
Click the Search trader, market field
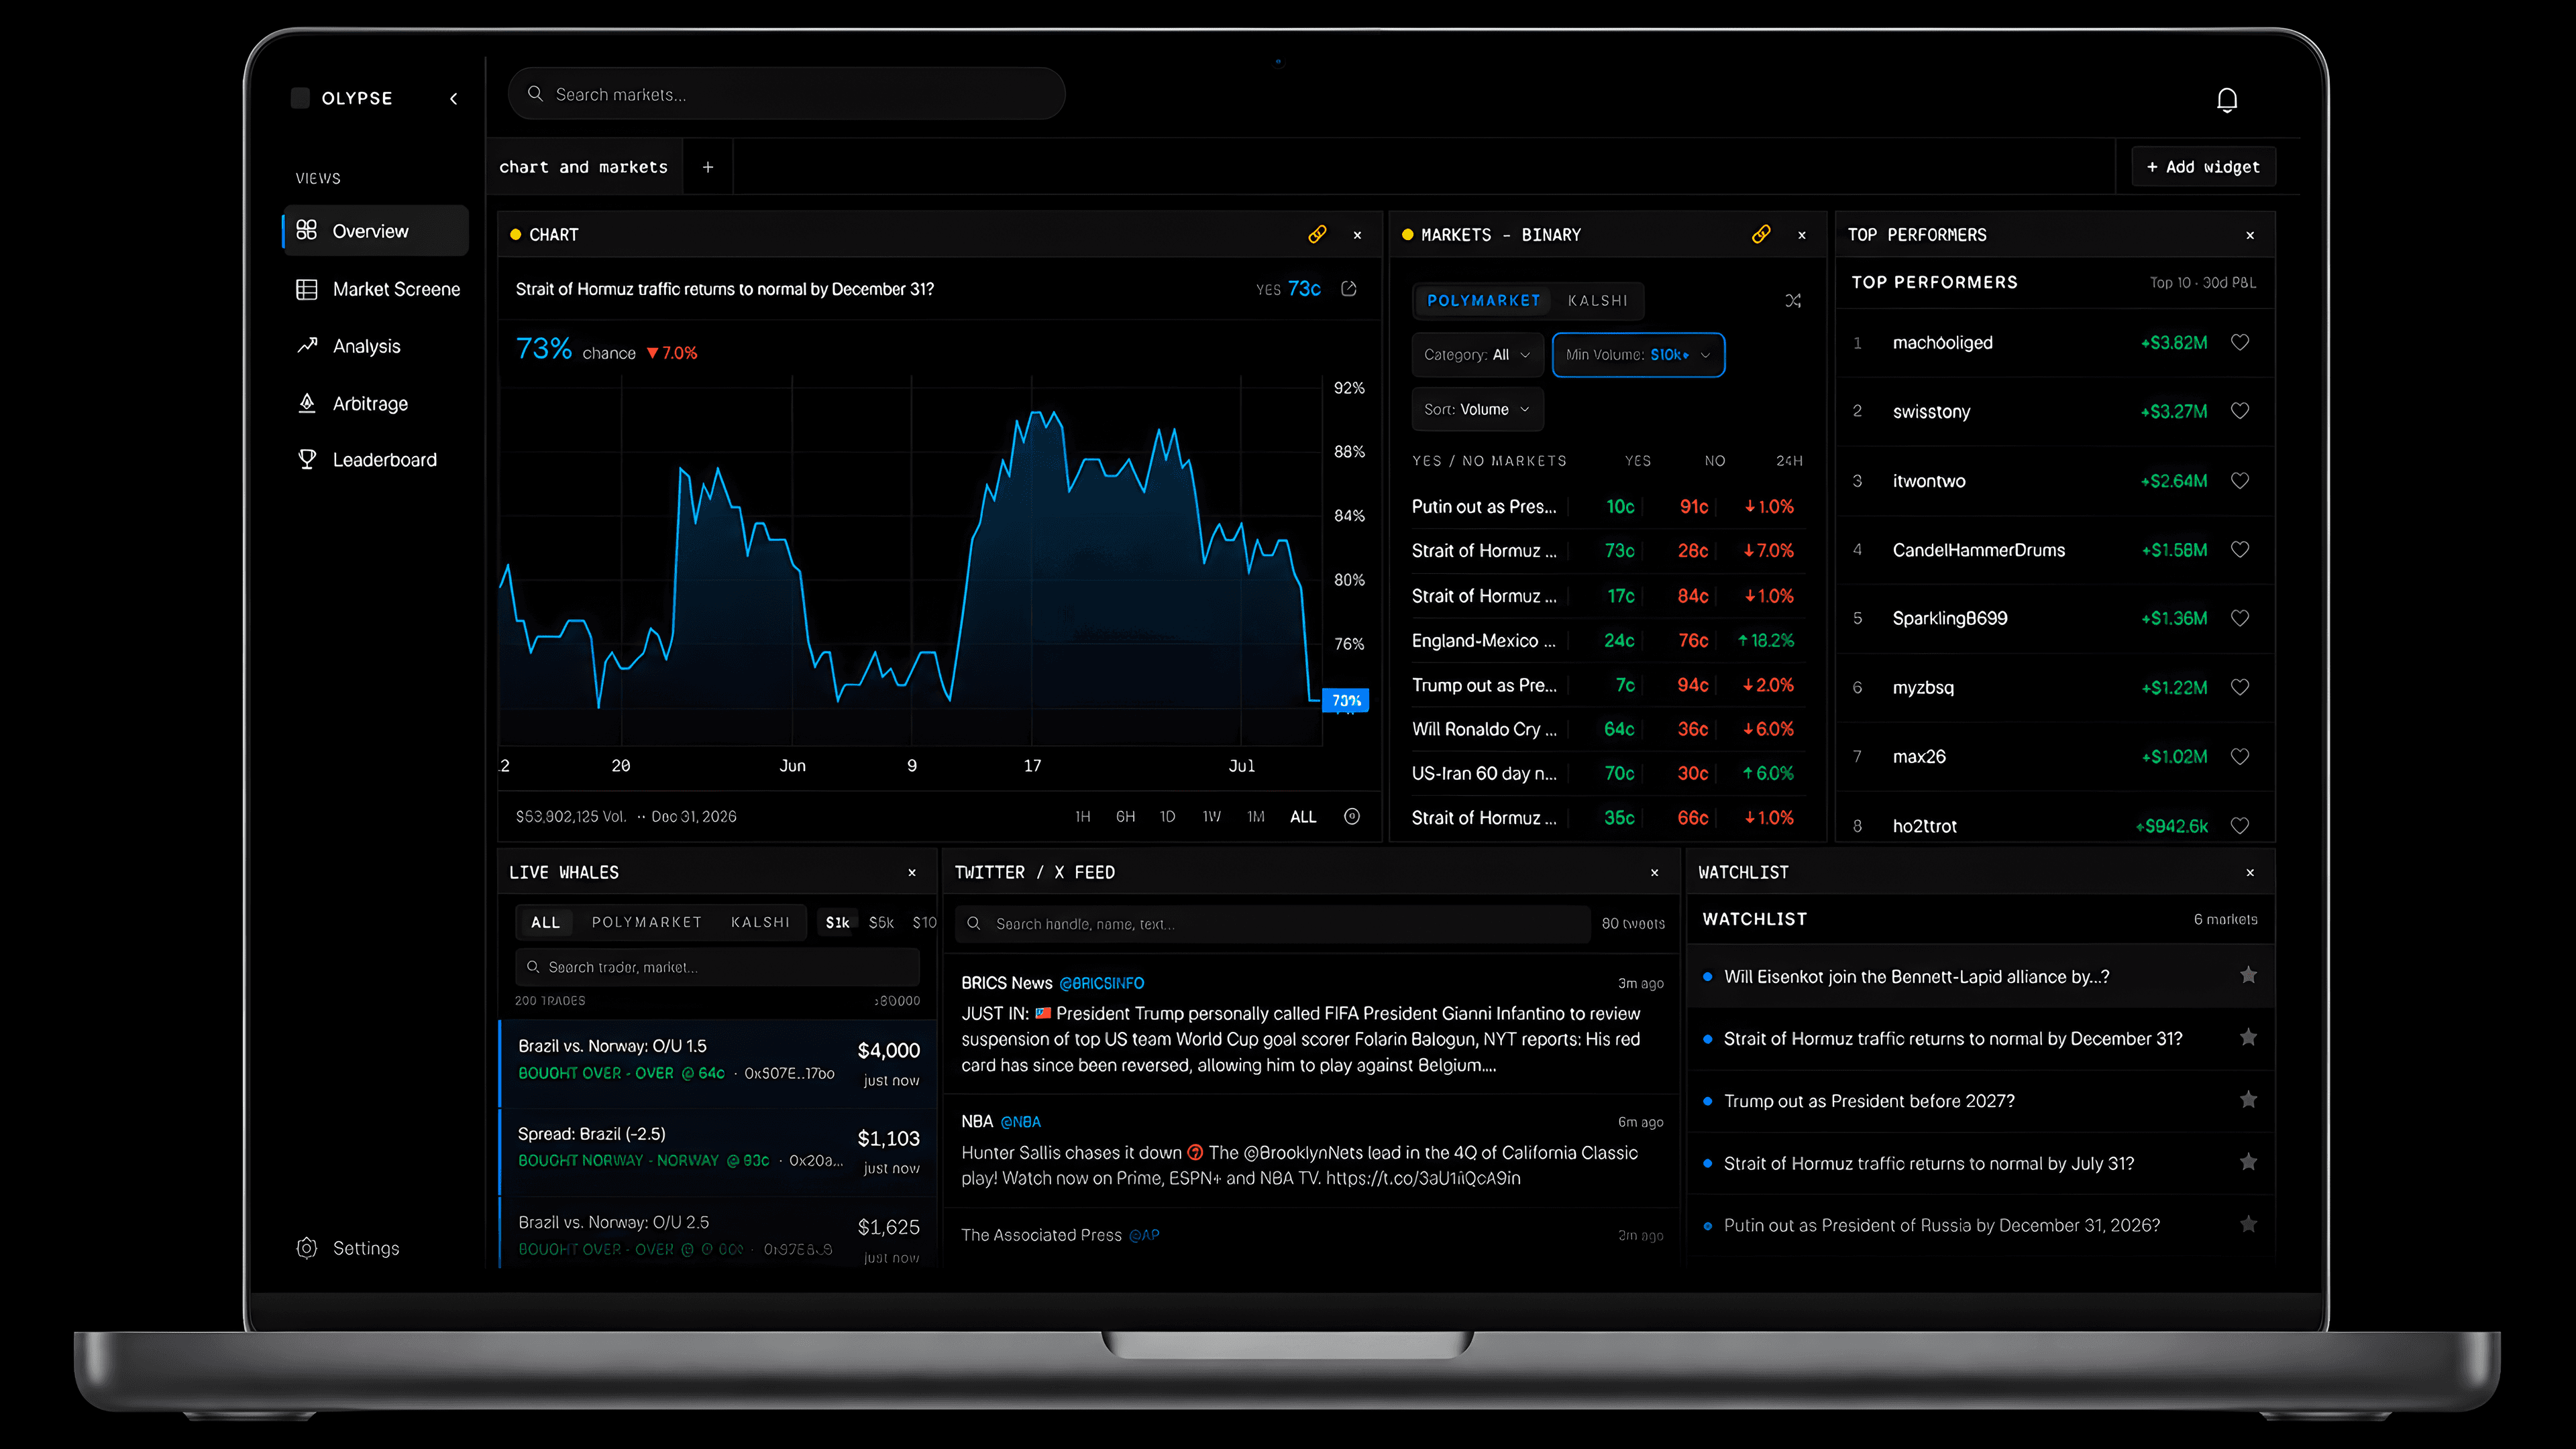coord(717,968)
